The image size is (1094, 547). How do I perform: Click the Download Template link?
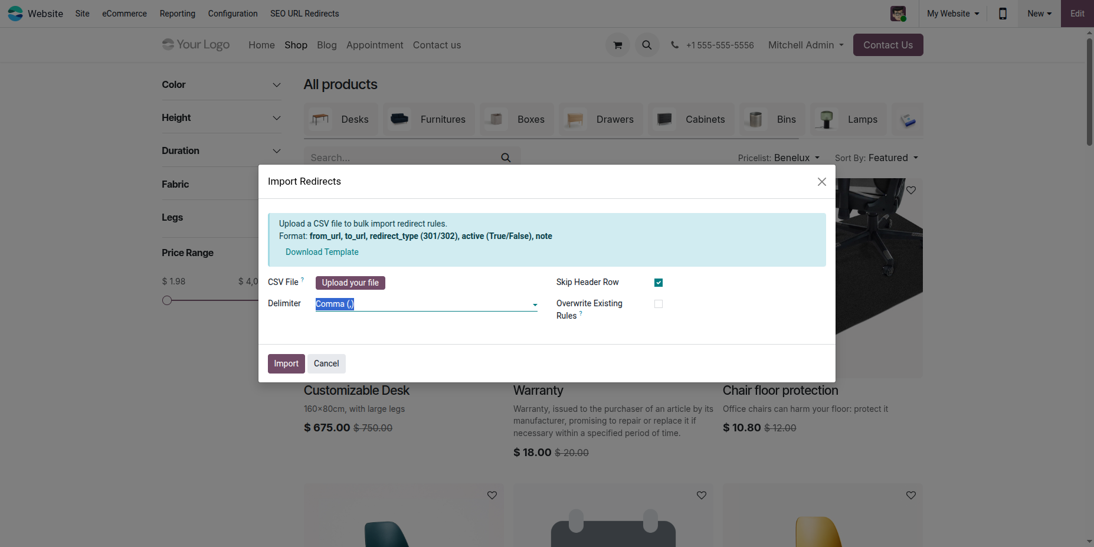click(x=322, y=252)
